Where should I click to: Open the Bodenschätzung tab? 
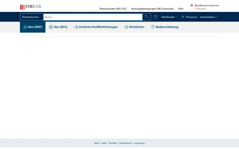click(165, 27)
